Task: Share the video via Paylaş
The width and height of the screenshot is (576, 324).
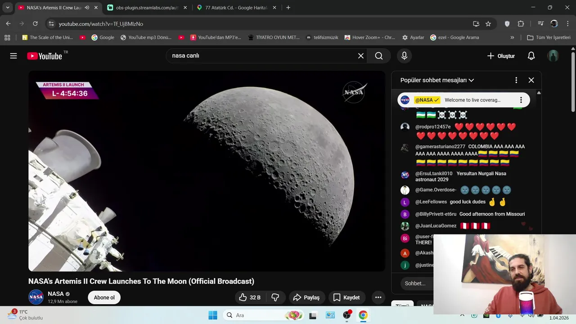Action: 306,297
